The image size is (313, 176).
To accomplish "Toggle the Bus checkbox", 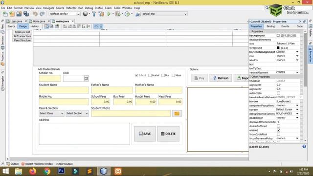I will click(163, 75).
